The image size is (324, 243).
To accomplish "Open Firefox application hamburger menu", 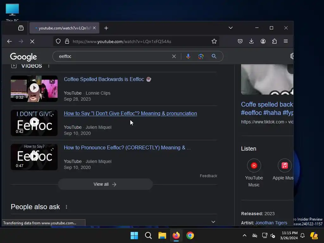I will coord(286,41).
